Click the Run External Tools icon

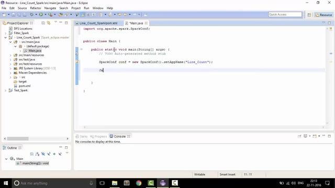[x=50, y=15]
